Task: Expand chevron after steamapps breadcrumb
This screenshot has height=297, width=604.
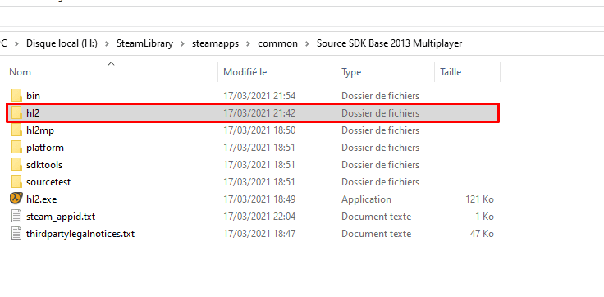Action: [248, 43]
